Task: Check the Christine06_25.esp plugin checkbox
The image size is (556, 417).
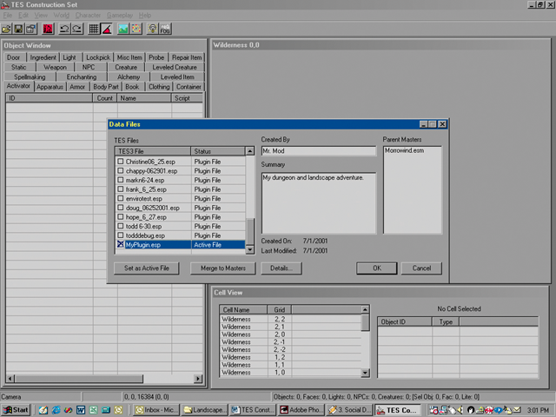Action: [121, 162]
